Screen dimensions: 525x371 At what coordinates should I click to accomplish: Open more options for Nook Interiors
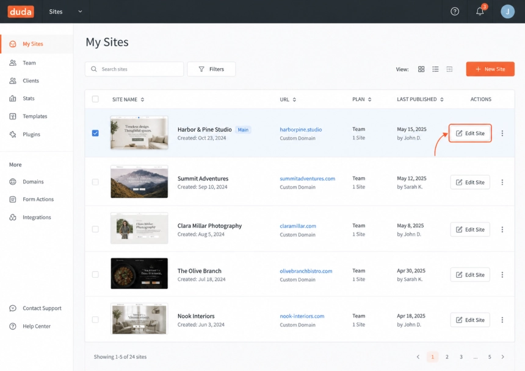pos(502,320)
